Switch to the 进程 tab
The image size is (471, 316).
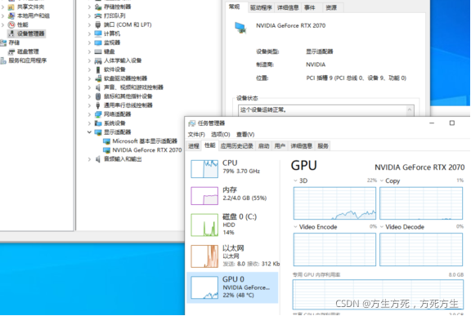[x=194, y=146]
